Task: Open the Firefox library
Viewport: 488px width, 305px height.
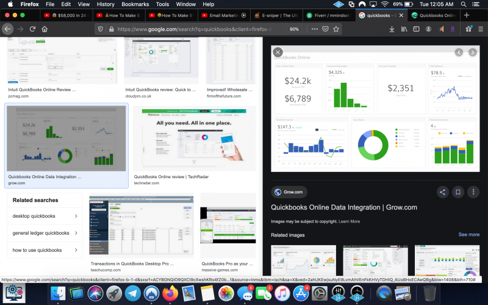Action: 404,29
